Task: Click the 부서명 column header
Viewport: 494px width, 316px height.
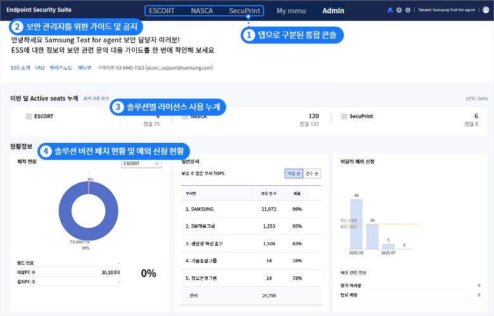Action: (x=191, y=193)
